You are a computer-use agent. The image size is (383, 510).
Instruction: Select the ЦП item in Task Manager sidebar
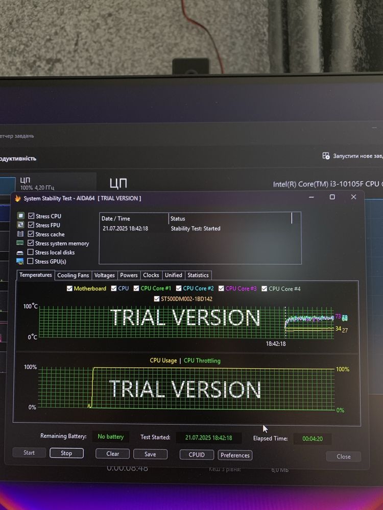click(48, 184)
